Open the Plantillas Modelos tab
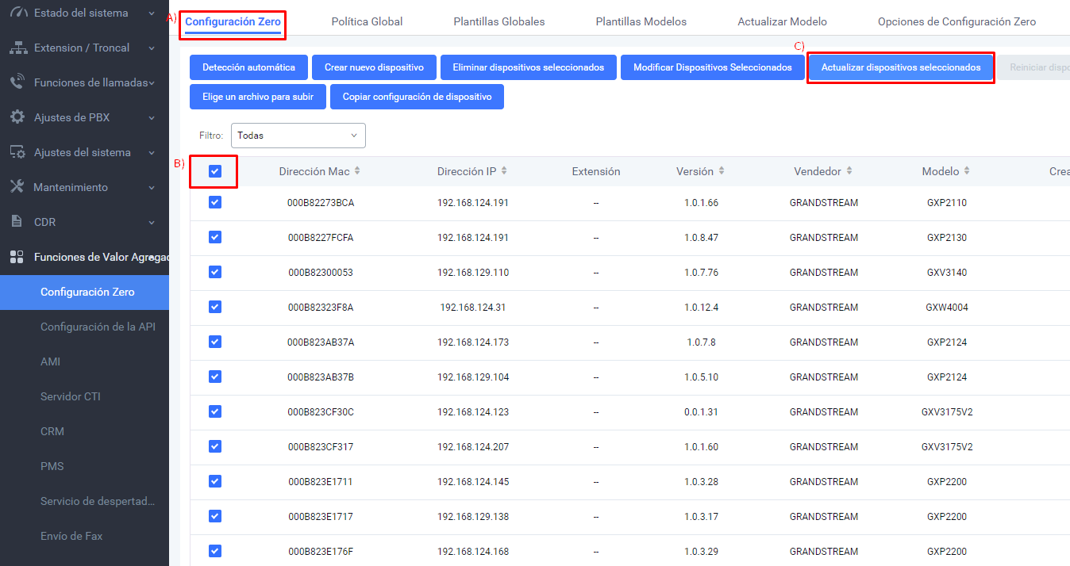 coord(641,21)
